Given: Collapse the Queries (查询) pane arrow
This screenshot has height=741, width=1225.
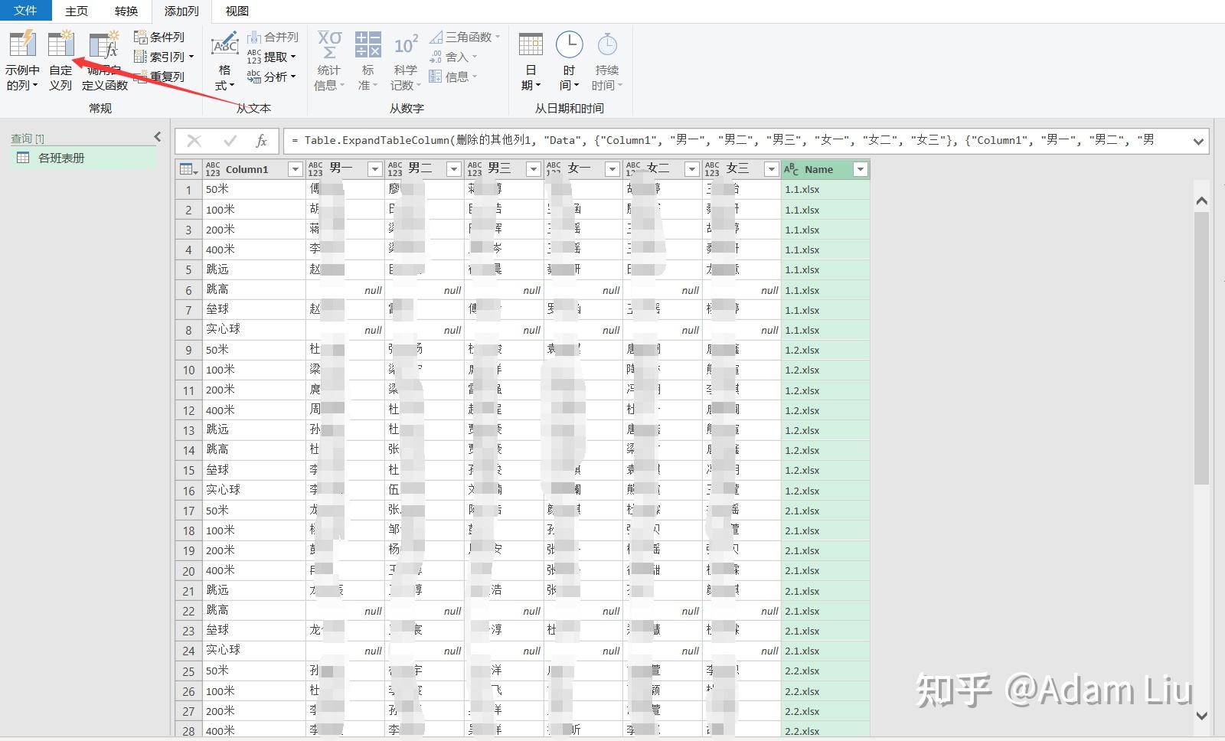Looking at the screenshot, I should pyautogui.click(x=158, y=137).
